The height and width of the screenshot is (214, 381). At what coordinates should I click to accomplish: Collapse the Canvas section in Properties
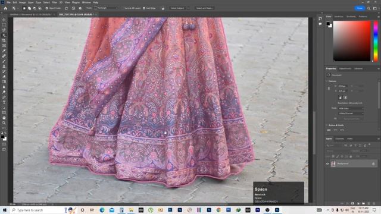coord(327,81)
